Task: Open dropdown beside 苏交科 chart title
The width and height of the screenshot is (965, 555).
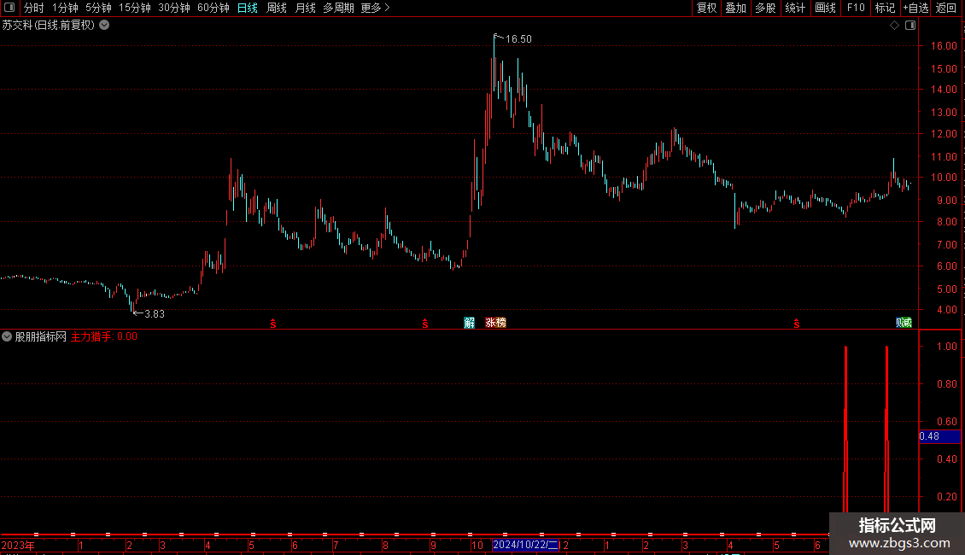Action: [x=105, y=25]
